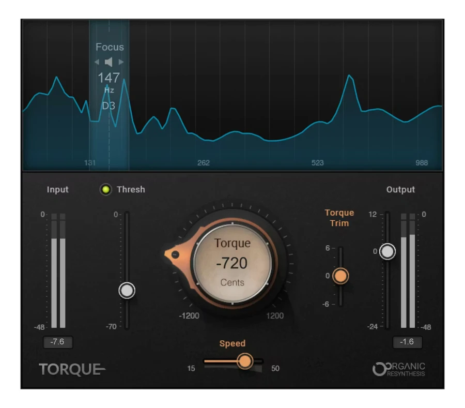Click the Torque -720 cents value display

click(232, 263)
